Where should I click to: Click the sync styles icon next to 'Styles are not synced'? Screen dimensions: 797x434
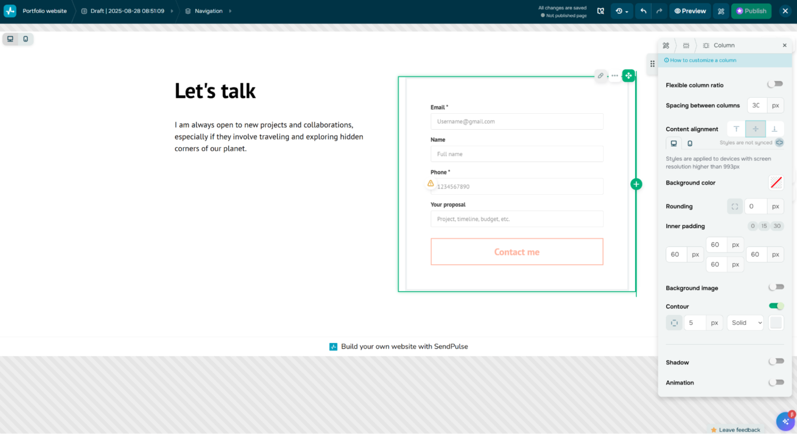(x=779, y=142)
